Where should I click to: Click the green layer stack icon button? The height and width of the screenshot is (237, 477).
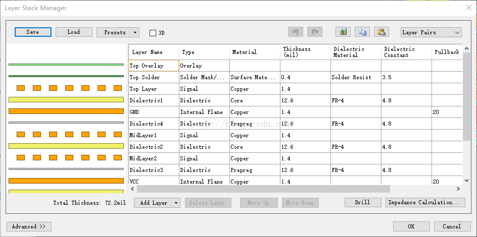343,32
